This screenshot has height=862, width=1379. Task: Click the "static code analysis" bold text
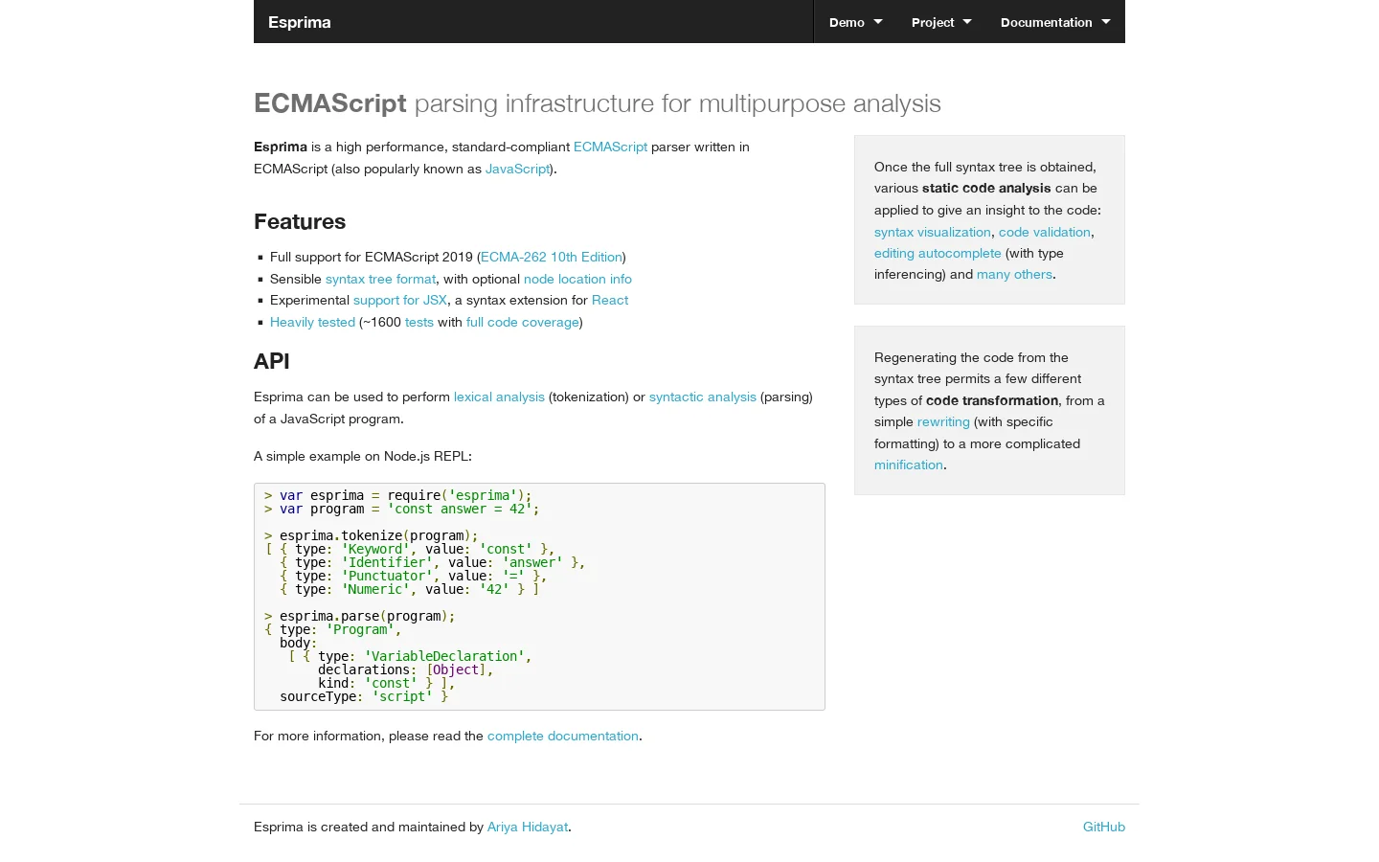point(986,188)
